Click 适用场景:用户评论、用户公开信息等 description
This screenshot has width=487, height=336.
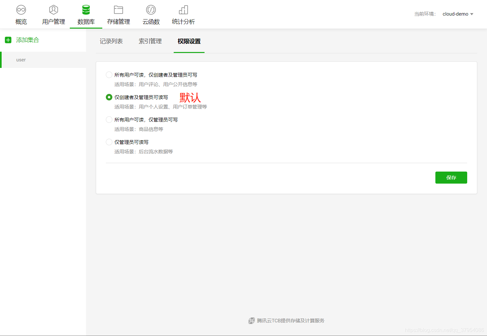tap(156, 84)
